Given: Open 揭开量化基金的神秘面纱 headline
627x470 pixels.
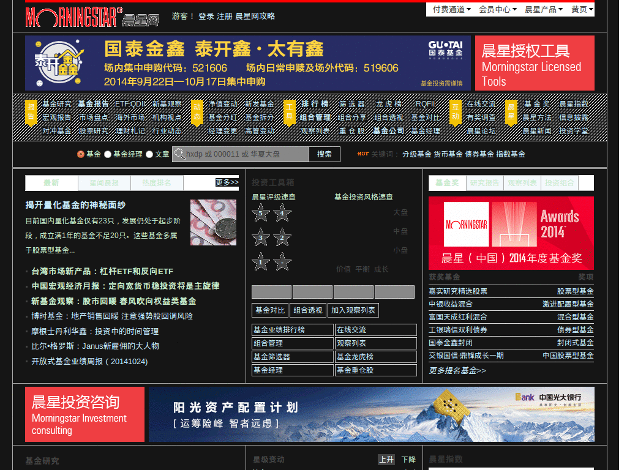Looking at the screenshot, I should (x=75, y=205).
